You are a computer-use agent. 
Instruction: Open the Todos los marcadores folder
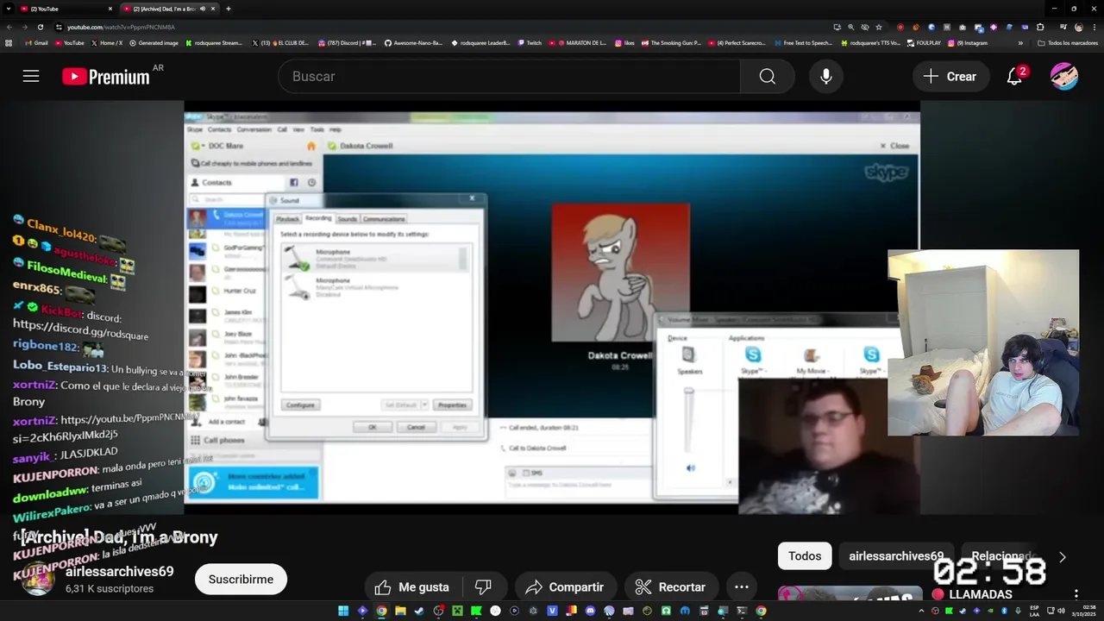(1068, 42)
